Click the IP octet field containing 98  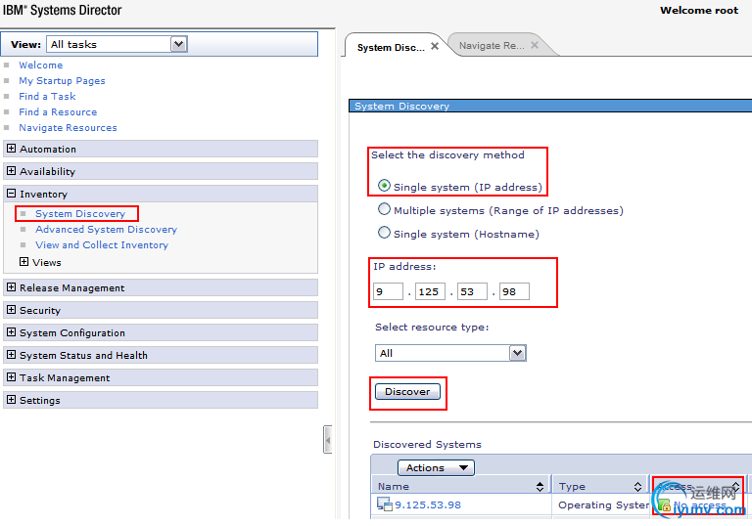point(515,291)
